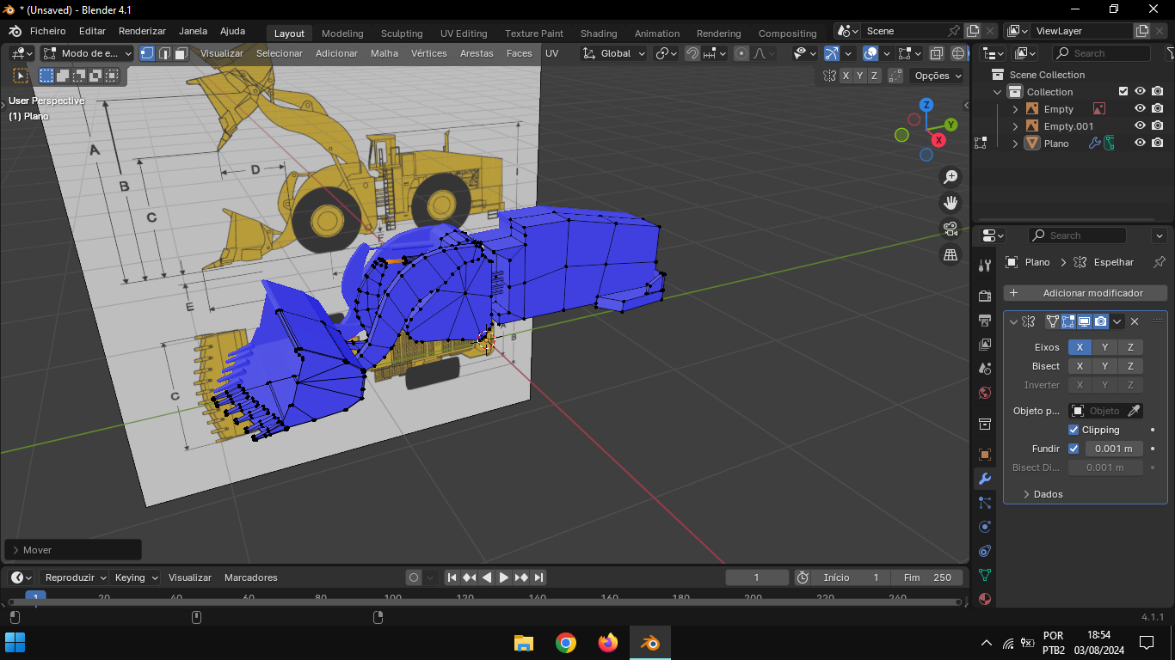This screenshot has height=660, width=1175.
Task: Open the Editar menu
Action: pyautogui.click(x=92, y=31)
